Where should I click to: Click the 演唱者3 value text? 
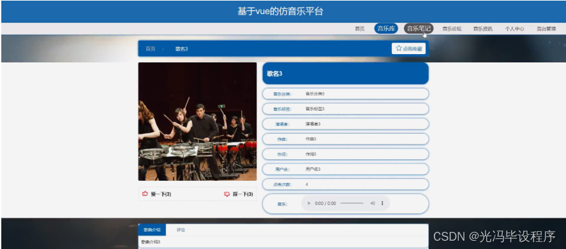[x=313, y=124]
